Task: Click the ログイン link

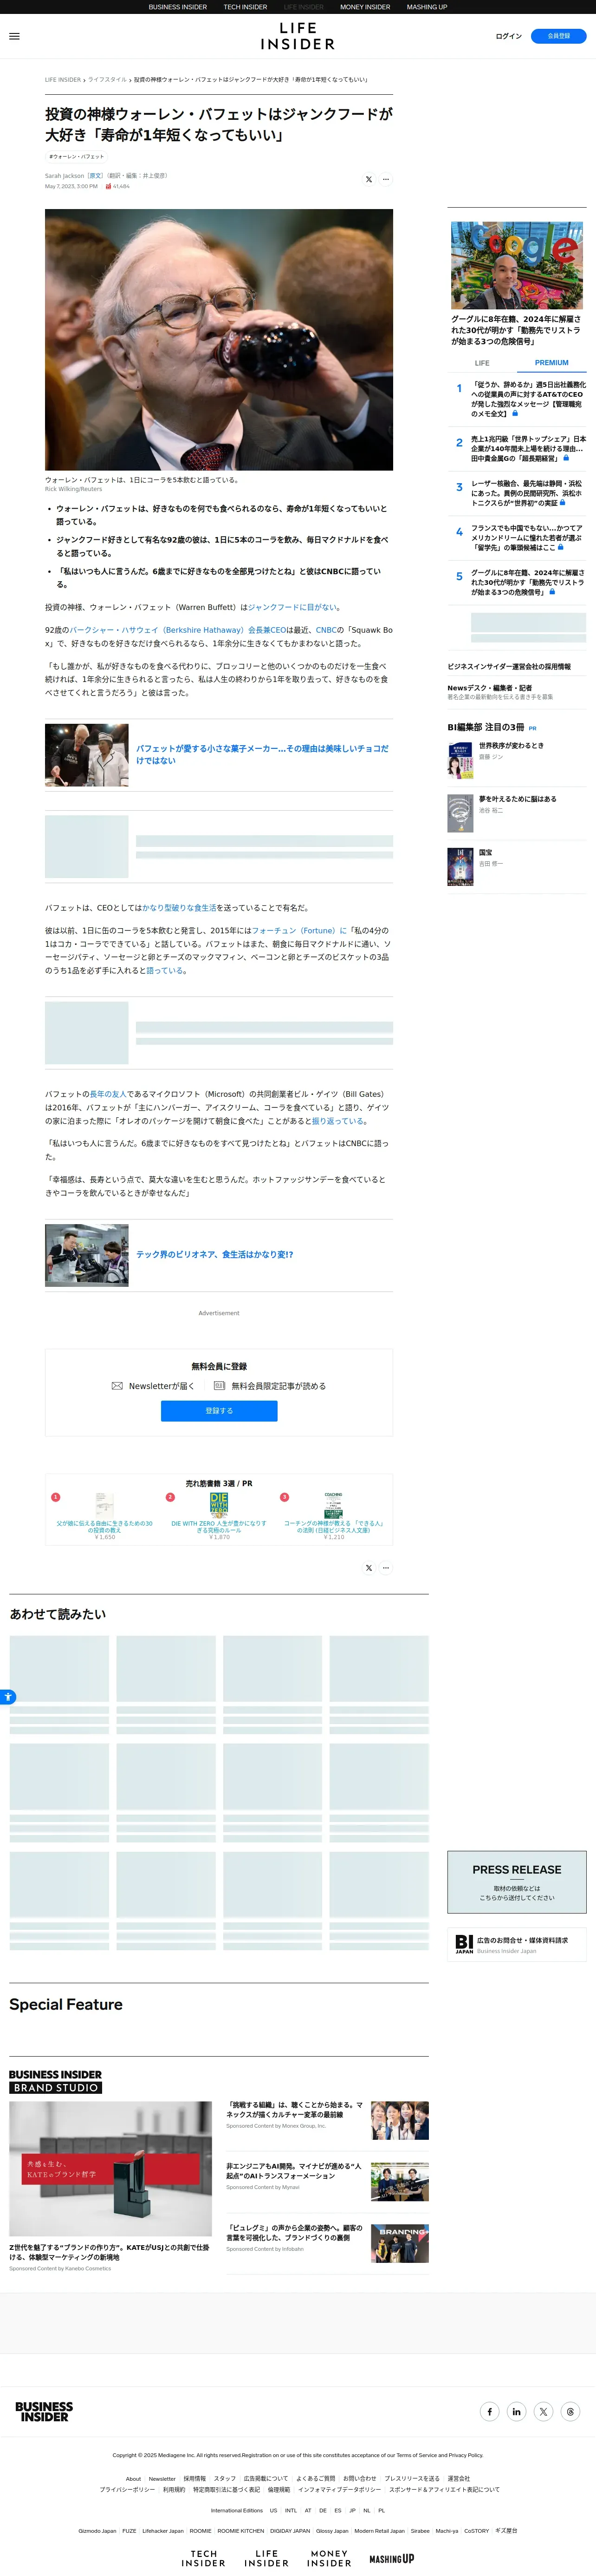Action: coord(509,36)
